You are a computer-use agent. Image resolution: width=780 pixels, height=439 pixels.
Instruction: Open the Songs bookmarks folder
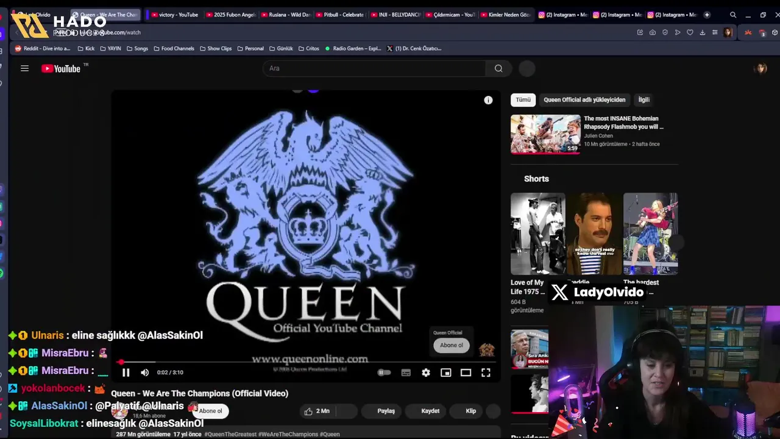(x=137, y=48)
